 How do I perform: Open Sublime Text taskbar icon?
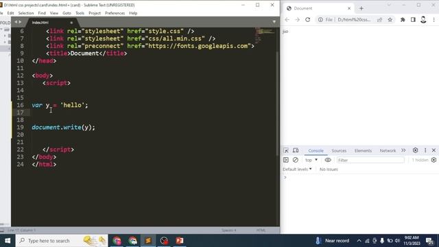(148, 241)
